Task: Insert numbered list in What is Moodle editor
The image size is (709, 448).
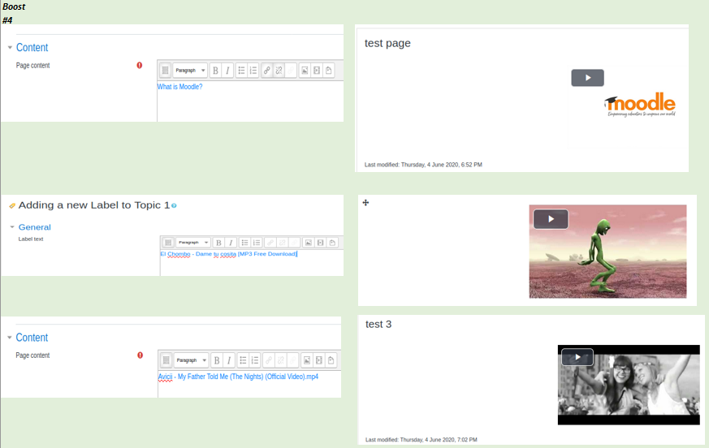Action: pos(253,71)
